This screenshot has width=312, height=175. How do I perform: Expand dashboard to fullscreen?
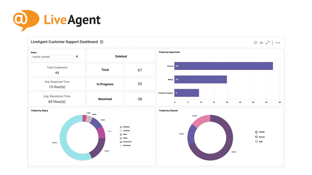coord(268,43)
